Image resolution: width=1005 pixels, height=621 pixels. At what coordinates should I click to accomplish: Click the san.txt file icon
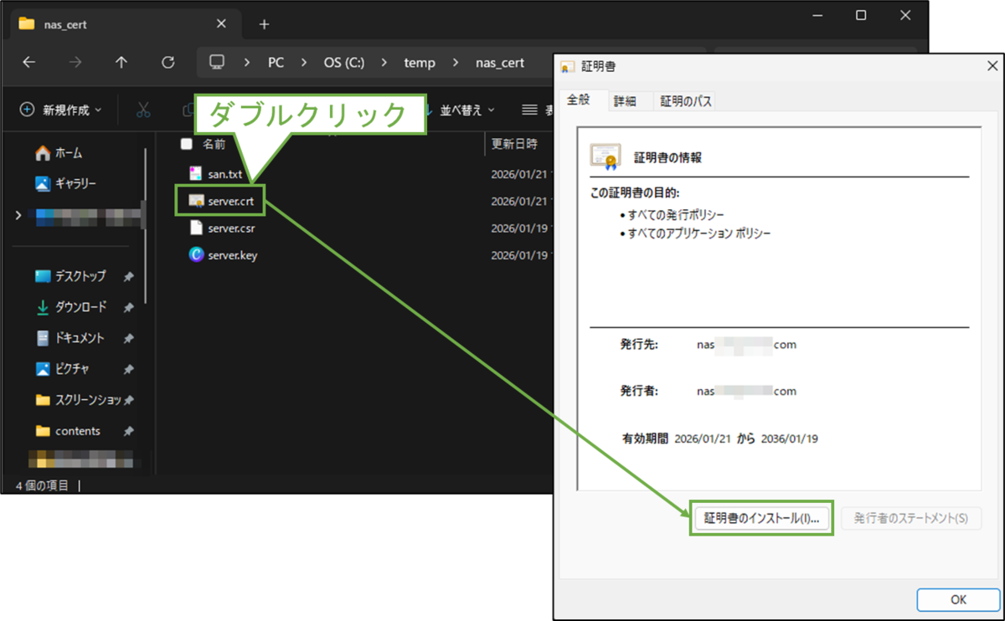(x=196, y=174)
